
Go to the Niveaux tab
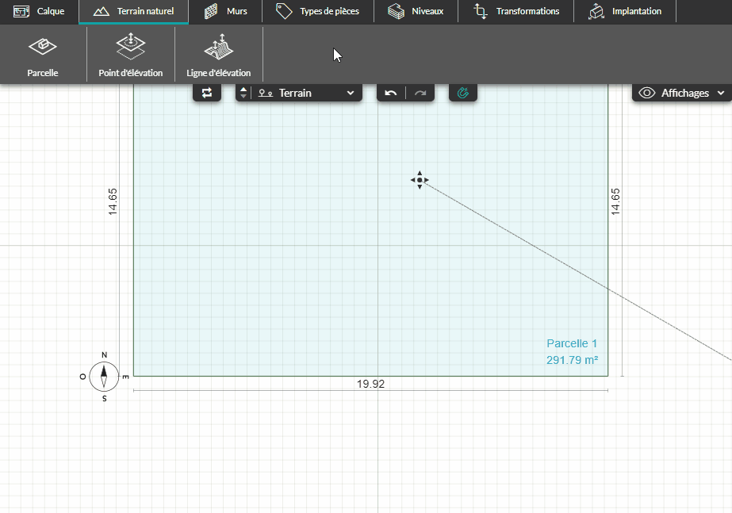pyautogui.click(x=416, y=11)
